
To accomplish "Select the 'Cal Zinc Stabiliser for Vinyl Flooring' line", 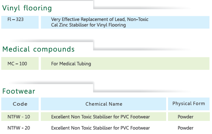I will [x=88, y=25].
